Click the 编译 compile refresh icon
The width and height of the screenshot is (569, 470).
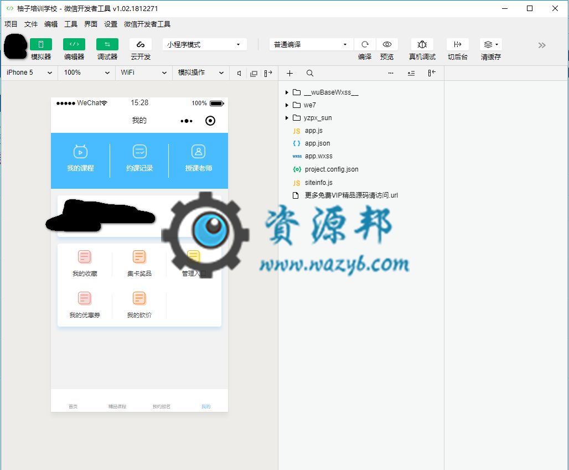tap(365, 44)
